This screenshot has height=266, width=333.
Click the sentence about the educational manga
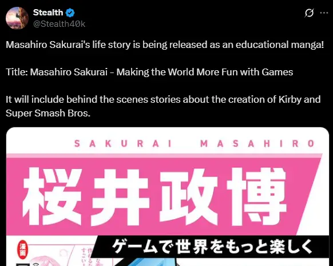click(x=165, y=45)
